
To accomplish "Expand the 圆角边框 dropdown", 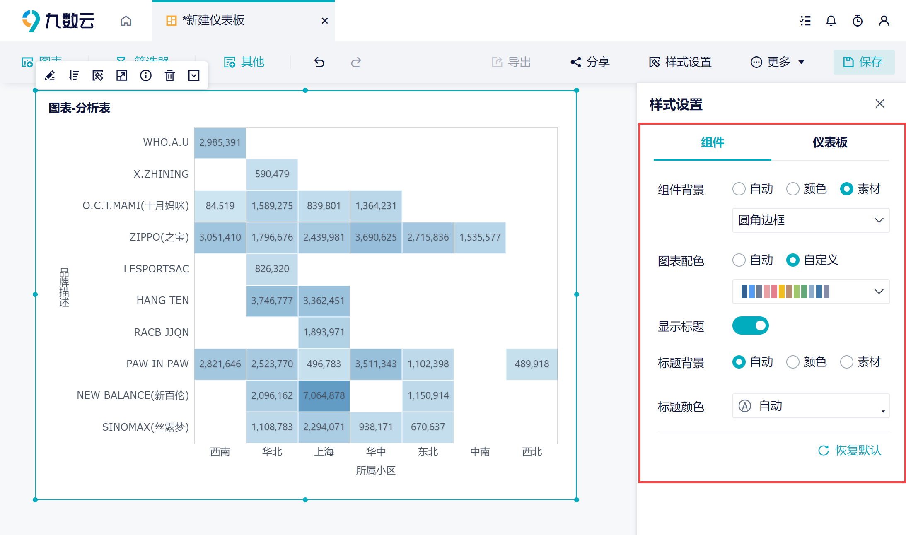I will pos(811,220).
